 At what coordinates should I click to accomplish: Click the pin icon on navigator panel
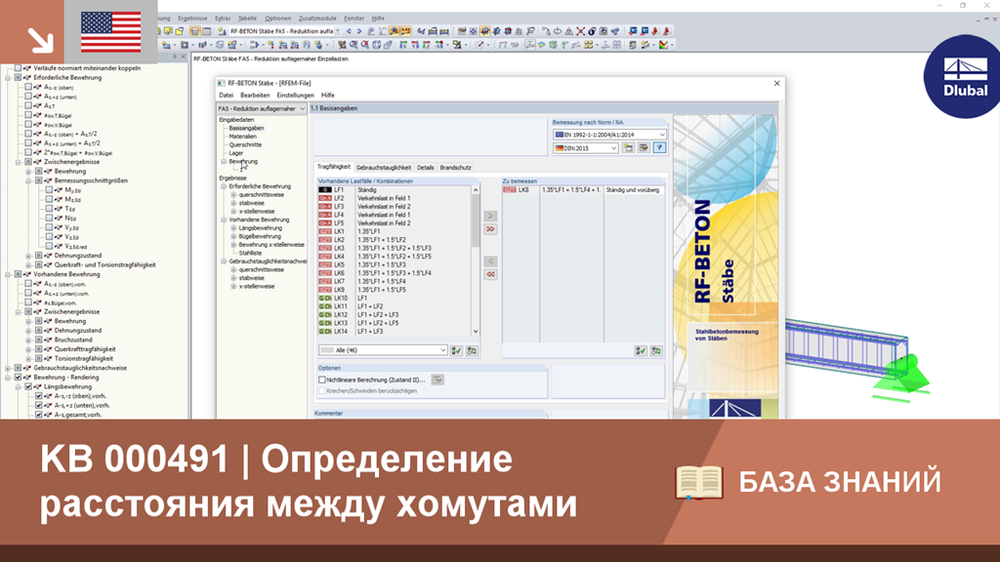174,57
